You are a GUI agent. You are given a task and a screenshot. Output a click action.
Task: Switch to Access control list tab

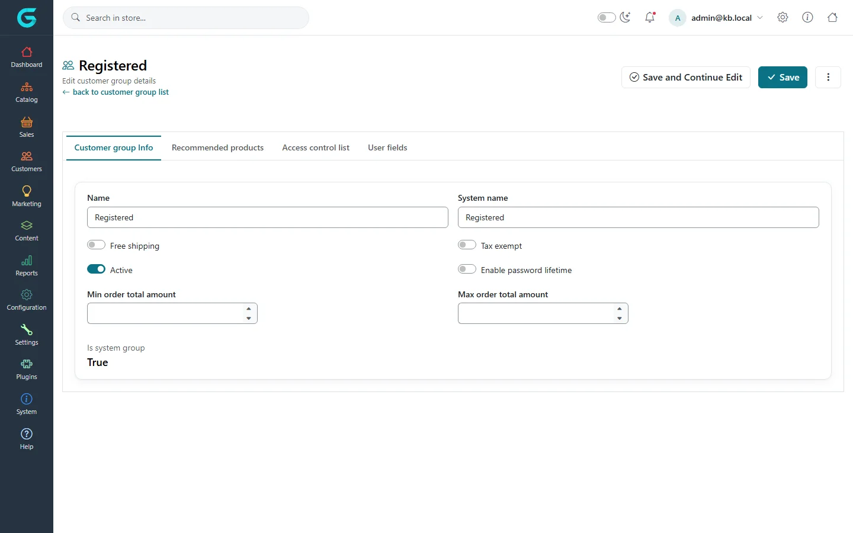(x=316, y=148)
